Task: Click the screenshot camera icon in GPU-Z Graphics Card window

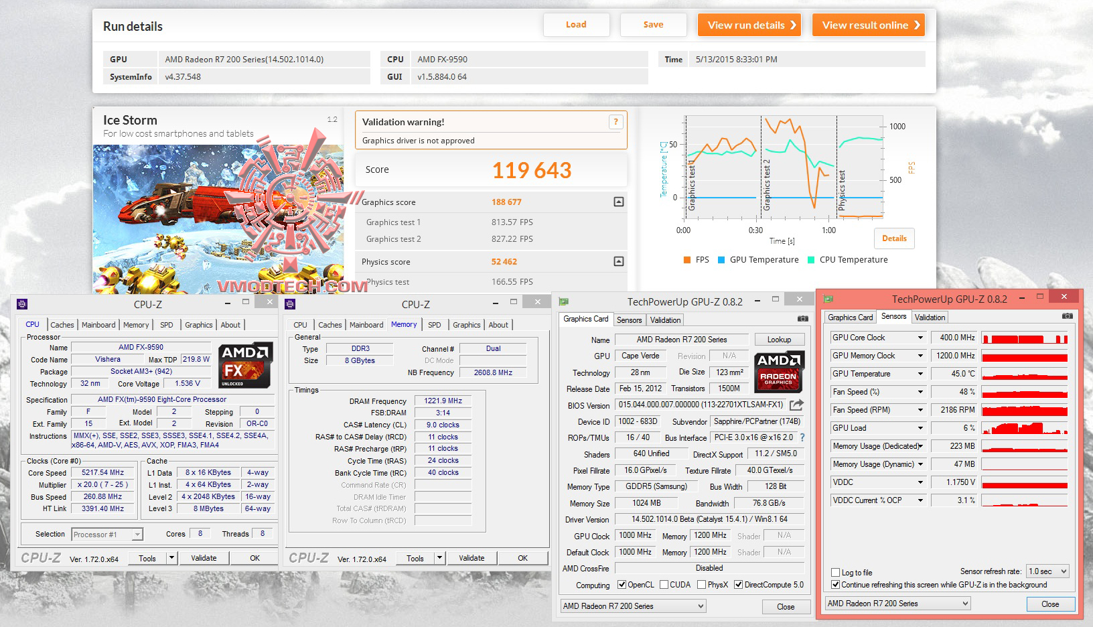Action: tap(803, 319)
